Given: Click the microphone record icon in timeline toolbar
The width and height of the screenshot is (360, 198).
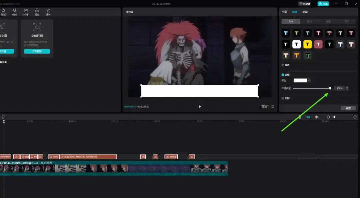Looking at the screenshot, I should pyautogui.click(x=300, y=117).
